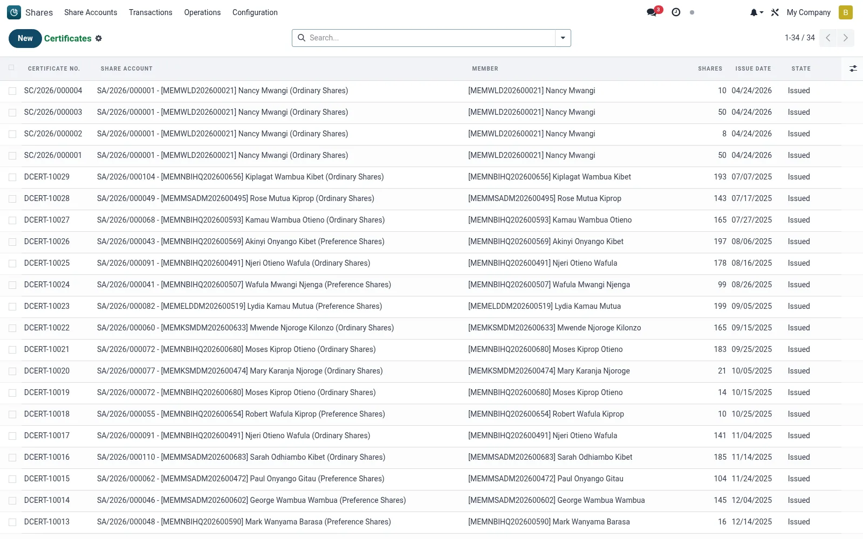Click shares value 185 for DCERT-10016
The image size is (863, 539).
(720, 457)
